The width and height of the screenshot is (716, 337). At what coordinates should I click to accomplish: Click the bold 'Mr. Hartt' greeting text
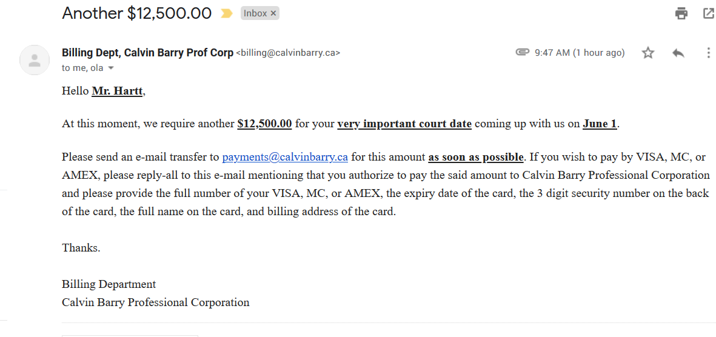118,92
